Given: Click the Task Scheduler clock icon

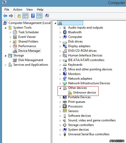Looking at the screenshot, I should 15,32.
